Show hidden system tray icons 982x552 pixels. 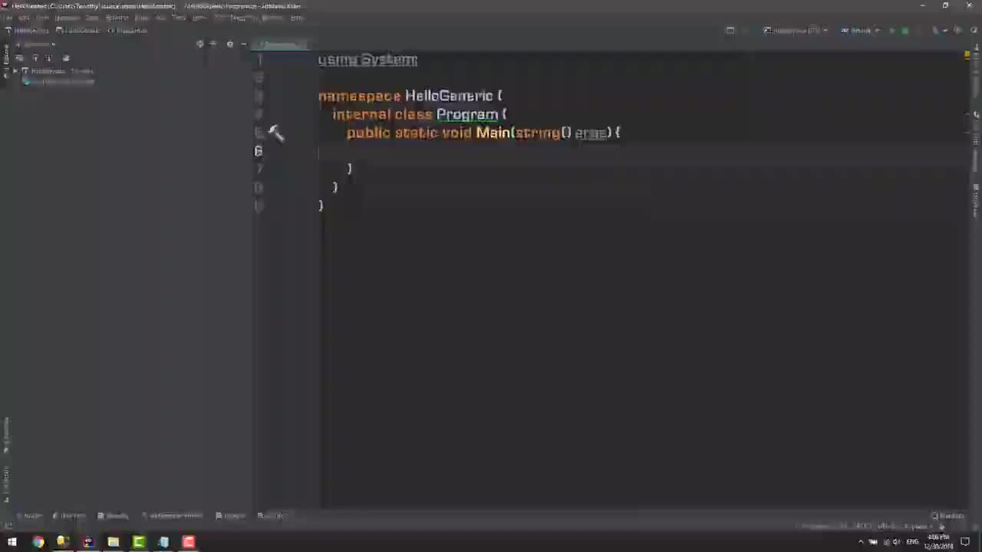click(861, 542)
